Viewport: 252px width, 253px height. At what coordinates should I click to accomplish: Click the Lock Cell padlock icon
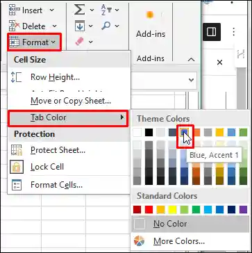(x=17, y=167)
